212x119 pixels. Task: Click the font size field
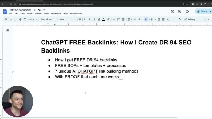coord(80,19)
